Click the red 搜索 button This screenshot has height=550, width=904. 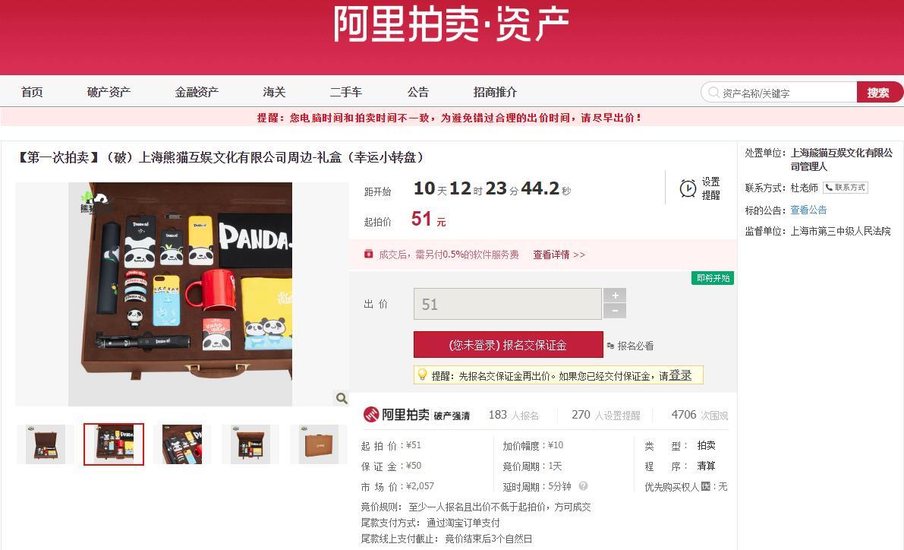coord(878,93)
